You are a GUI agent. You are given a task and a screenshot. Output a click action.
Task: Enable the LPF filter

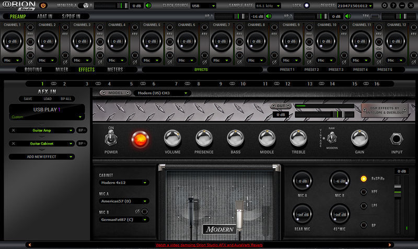point(363,206)
